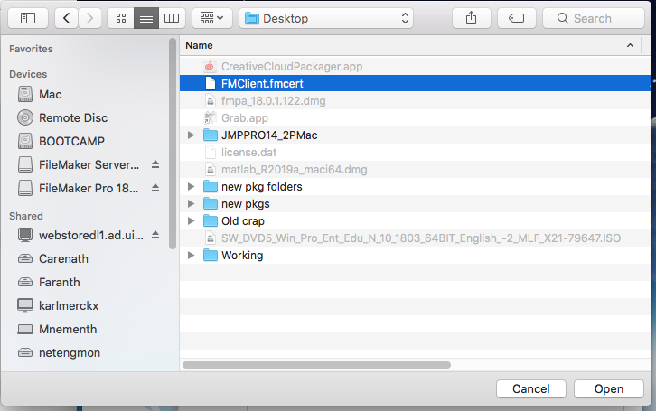Click the sidebar vertical scrollbar
The image size is (656, 411).
coord(173,144)
